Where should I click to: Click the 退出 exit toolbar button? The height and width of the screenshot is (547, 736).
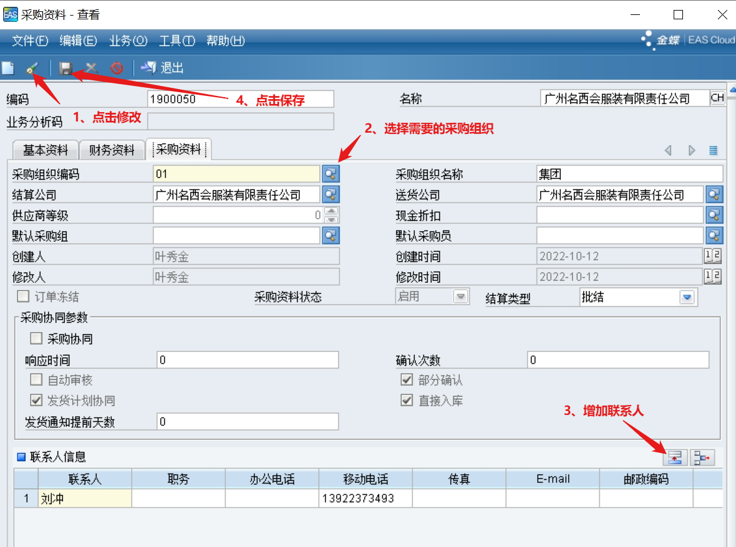coord(163,68)
